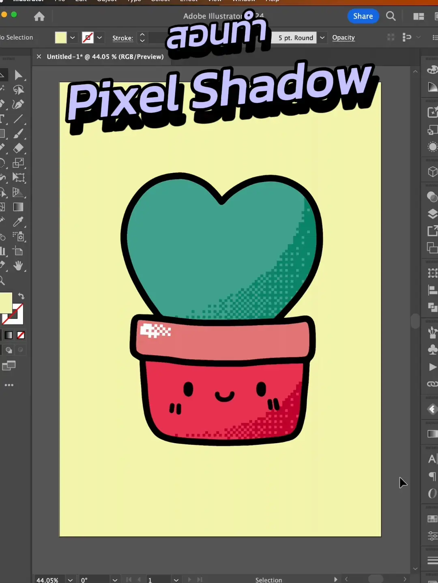The width and height of the screenshot is (438, 583).
Task: Swap fill and stroke colors in the toolbar
Action: click(21, 296)
